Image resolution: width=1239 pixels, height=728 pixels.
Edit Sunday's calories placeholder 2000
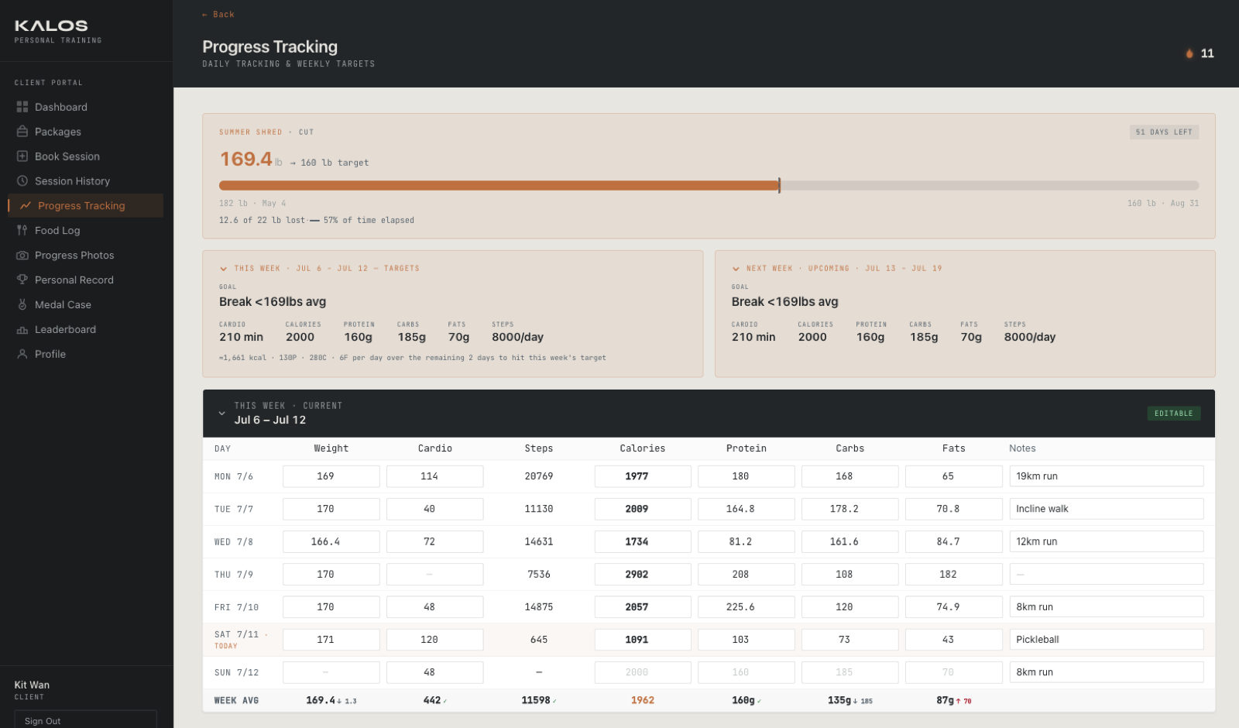pyautogui.click(x=643, y=672)
